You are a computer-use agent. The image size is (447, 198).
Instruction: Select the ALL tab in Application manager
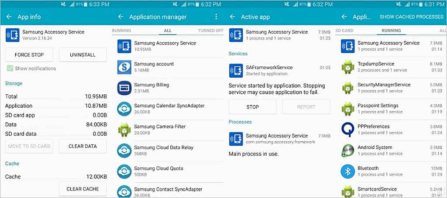pyautogui.click(x=168, y=31)
